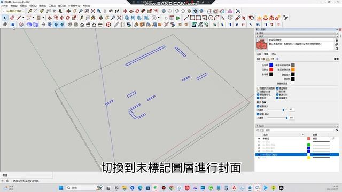The image size is (342, 192).
Task: Switch to Shaded With Textures face style
Action: 196,11
